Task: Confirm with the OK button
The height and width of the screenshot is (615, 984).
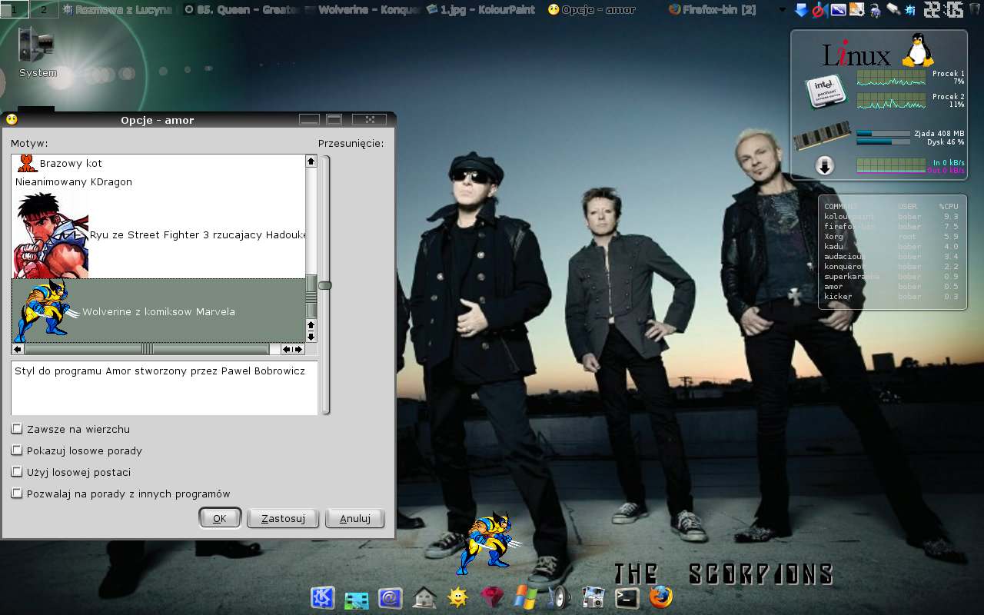Action: coord(220,518)
